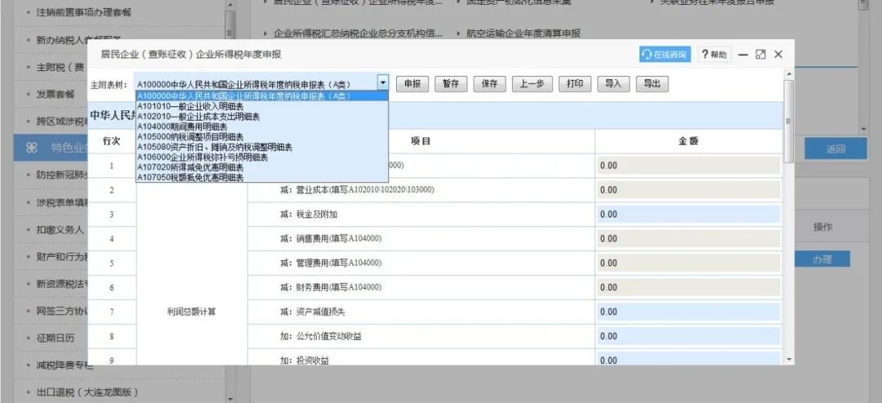Open 发票套餐 in sidebar

coord(56,94)
